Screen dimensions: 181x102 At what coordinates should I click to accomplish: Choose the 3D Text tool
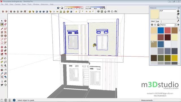tap(5, 65)
